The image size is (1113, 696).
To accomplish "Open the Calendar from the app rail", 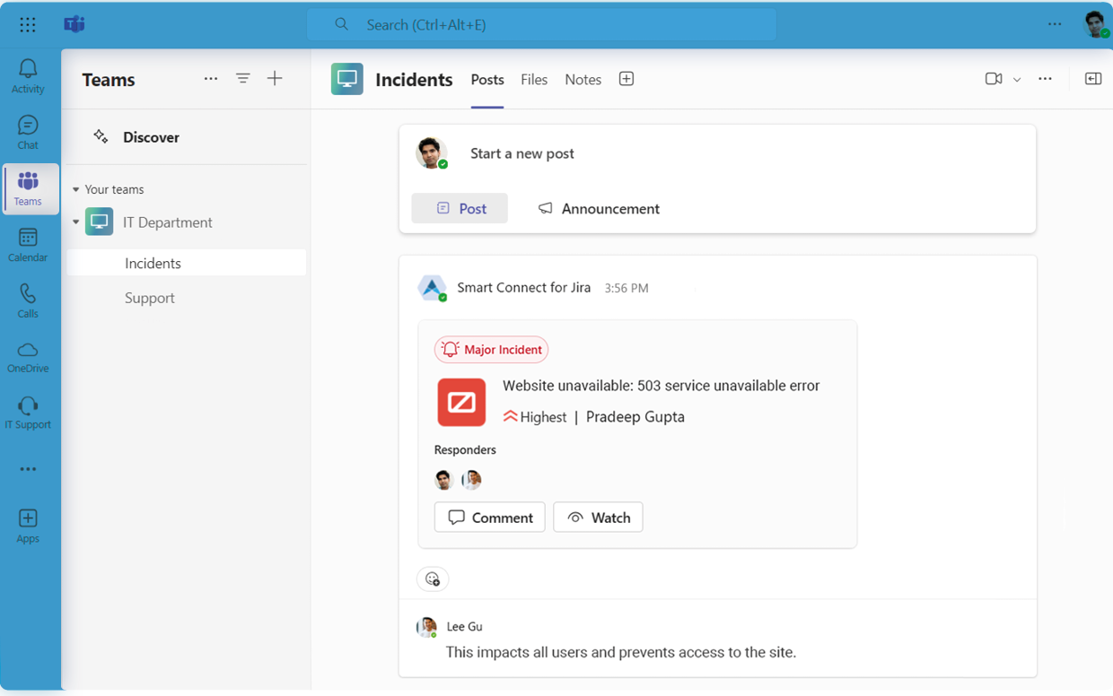I will [x=28, y=244].
